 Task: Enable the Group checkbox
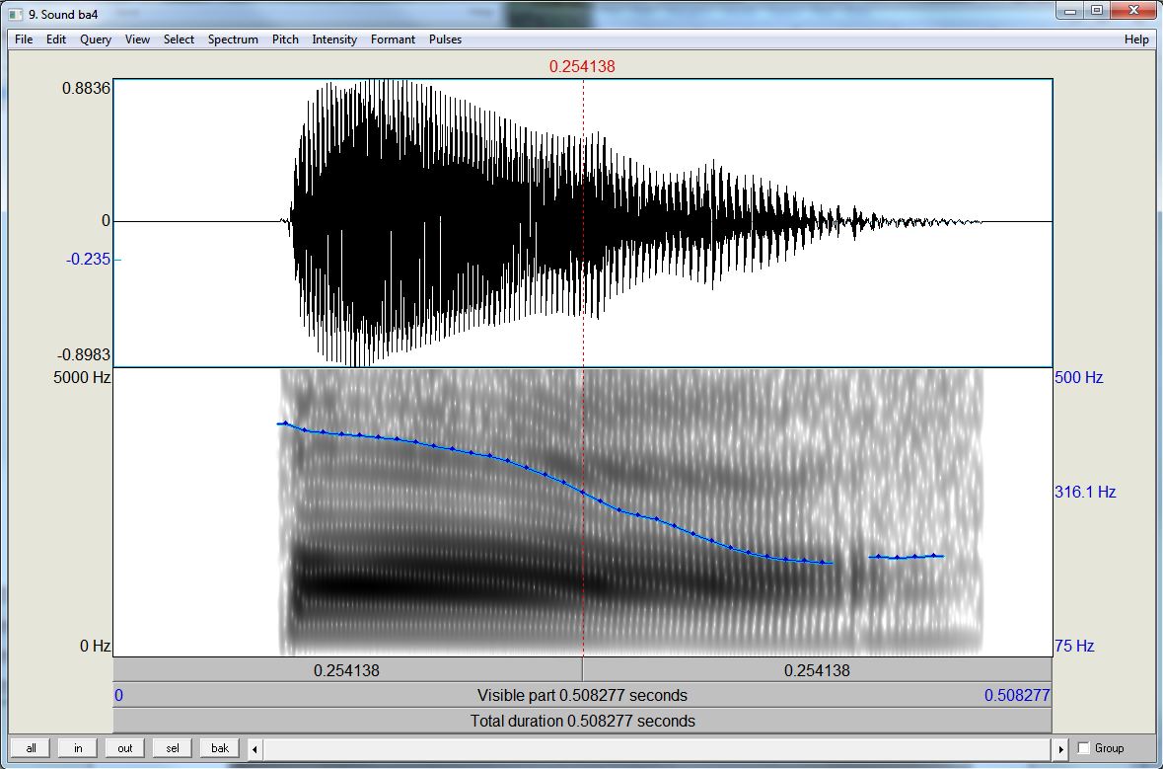pyautogui.click(x=1084, y=747)
